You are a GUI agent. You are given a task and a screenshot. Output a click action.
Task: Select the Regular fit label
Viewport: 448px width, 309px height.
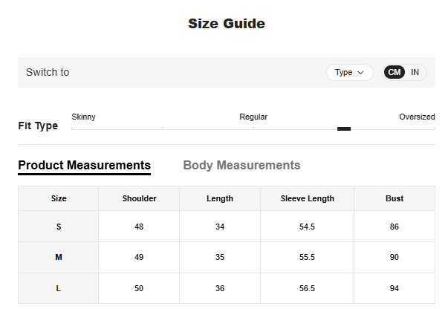pos(253,117)
